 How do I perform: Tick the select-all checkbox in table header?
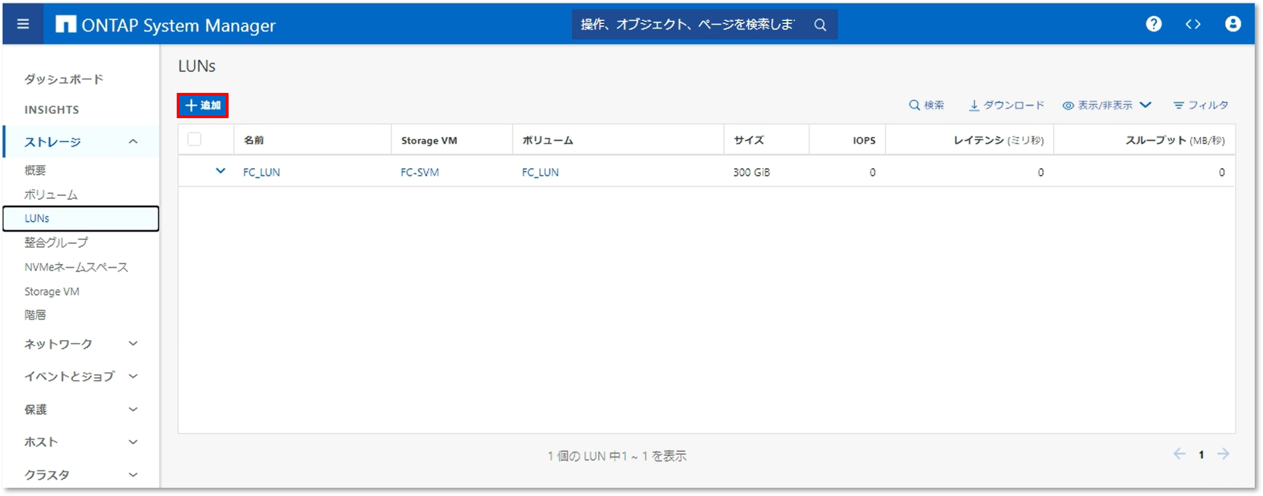click(x=194, y=139)
